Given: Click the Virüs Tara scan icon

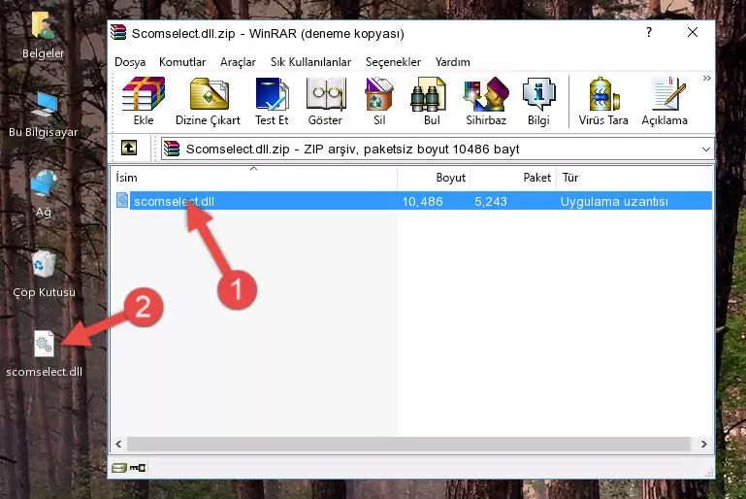Looking at the screenshot, I should coord(603,94).
